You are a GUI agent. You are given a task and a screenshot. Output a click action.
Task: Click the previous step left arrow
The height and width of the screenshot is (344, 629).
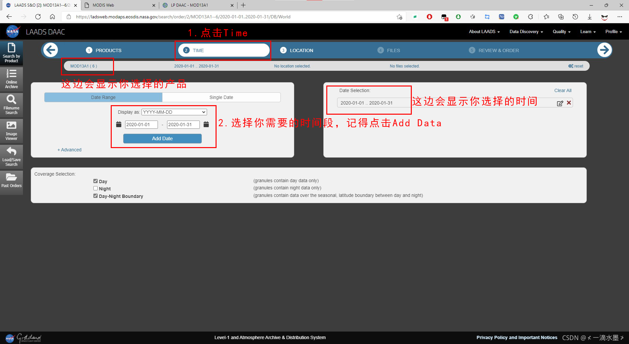[50, 50]
